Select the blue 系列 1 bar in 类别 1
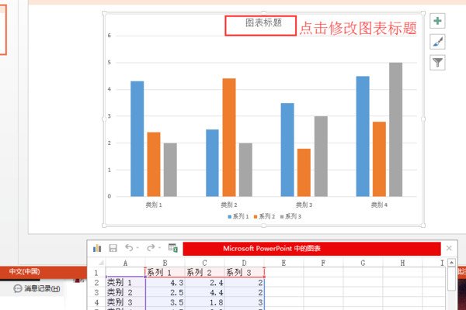This screenshot has width=466, height=310. 137,139
